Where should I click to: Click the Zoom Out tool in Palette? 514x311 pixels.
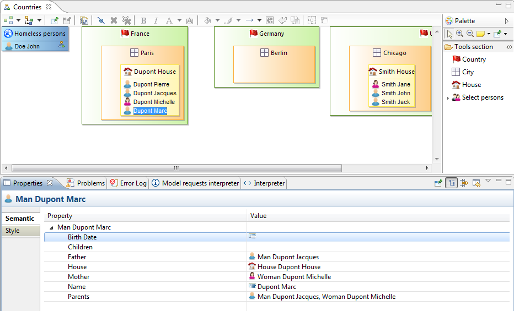[x=470, y=34]
